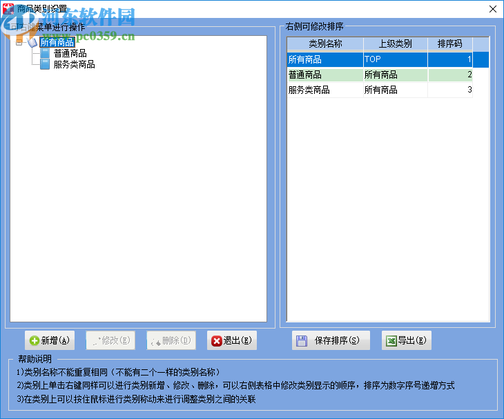Click the 退出(E) button
504x419 pixels.
(x=232, y=340)
